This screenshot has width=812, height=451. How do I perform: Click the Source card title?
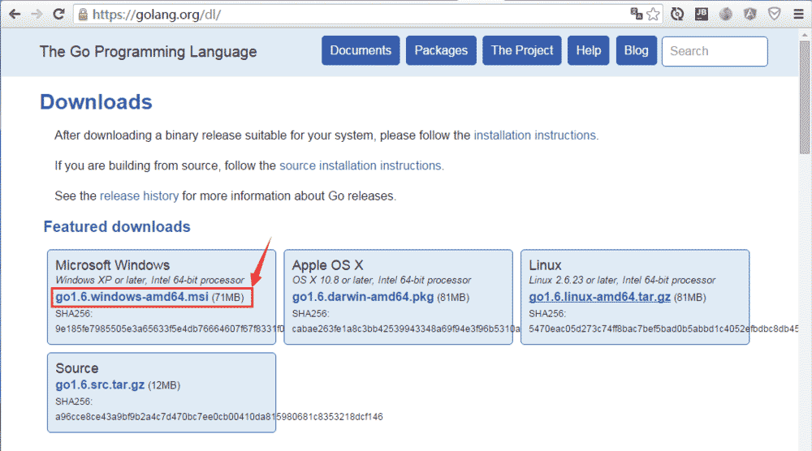(x=76, y=368)
